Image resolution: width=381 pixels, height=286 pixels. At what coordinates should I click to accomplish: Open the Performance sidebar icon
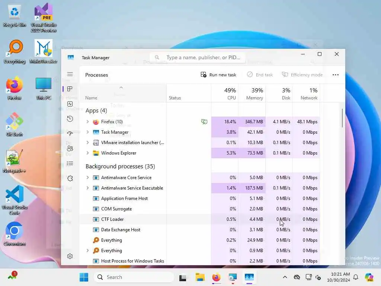tap(70, 104)
